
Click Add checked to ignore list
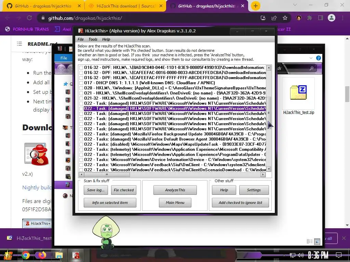(240, 203)
